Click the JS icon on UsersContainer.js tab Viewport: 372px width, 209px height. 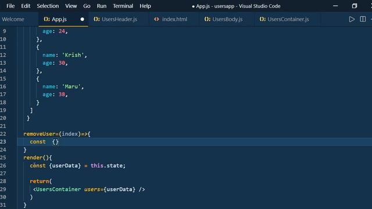(263, 19)
